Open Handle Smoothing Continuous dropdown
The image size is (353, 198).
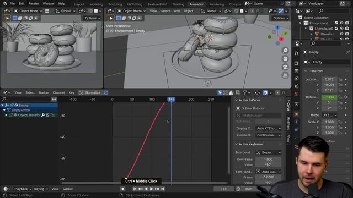pyautogui.click(x=269, y=135)
